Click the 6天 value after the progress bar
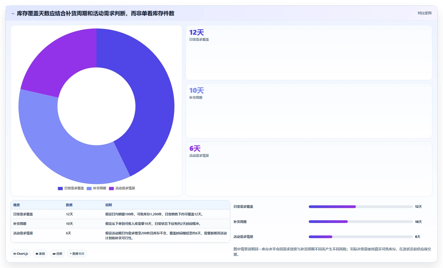Screen dimensions: 443x268 pos(417,237)
